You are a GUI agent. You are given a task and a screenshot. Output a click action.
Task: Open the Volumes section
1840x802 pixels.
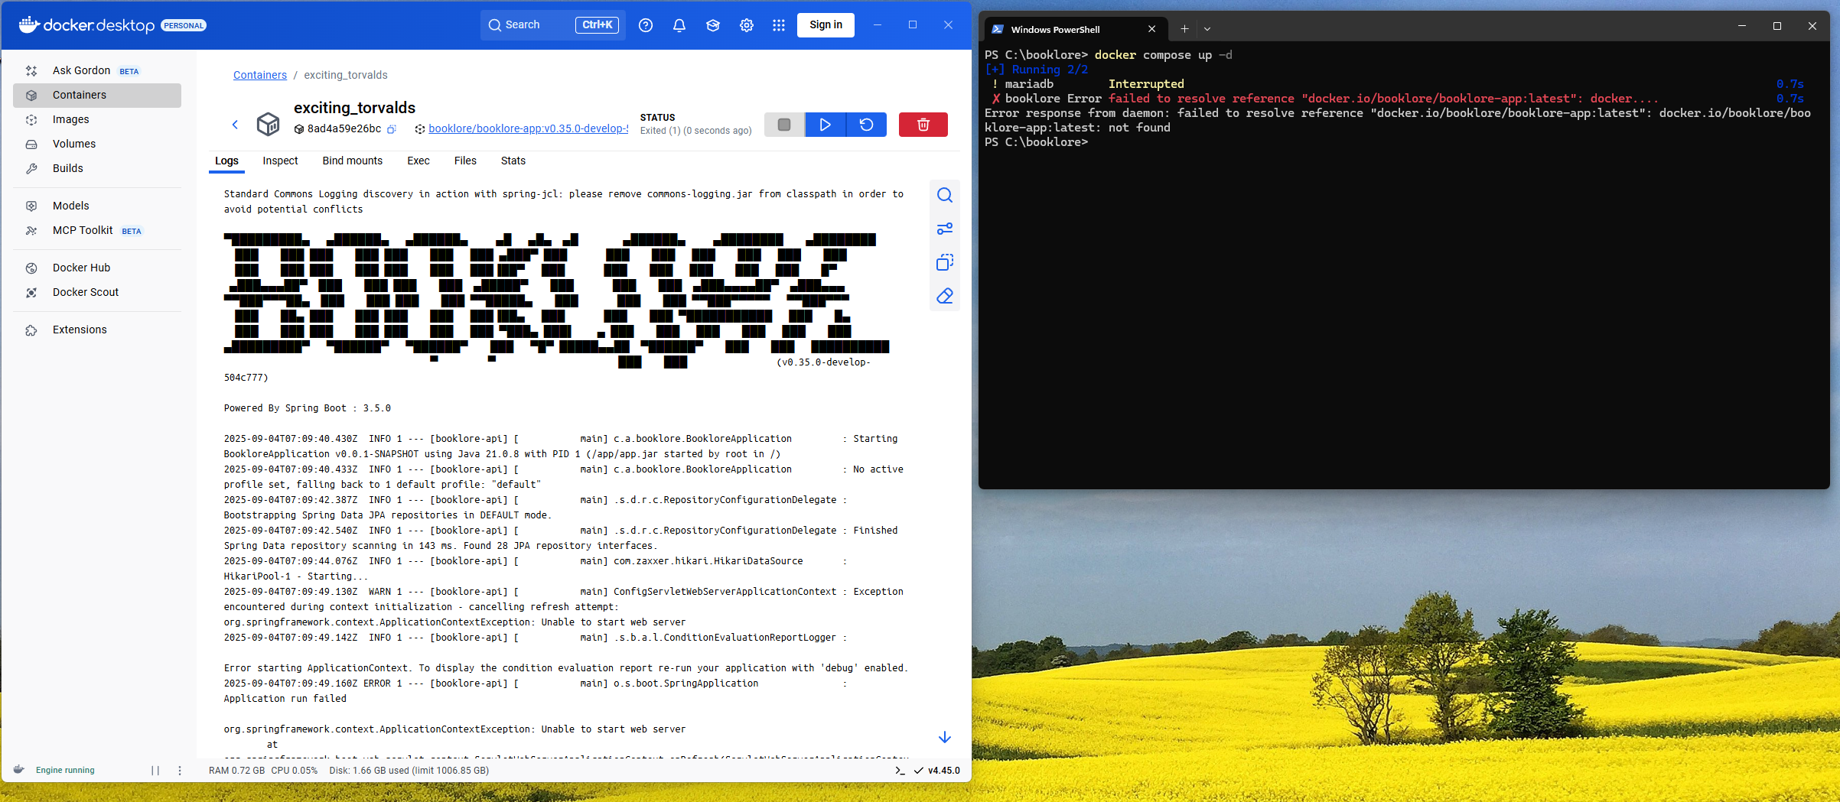(x=97, y=144)
